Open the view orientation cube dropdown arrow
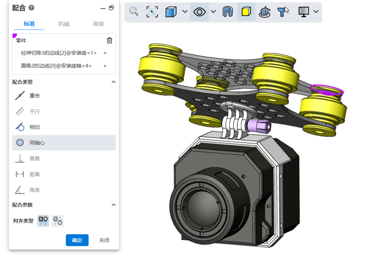 [185, 11]
